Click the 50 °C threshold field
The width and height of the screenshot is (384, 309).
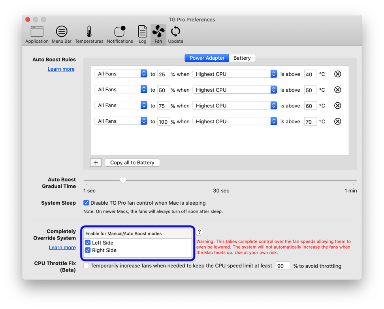[310, 90]
